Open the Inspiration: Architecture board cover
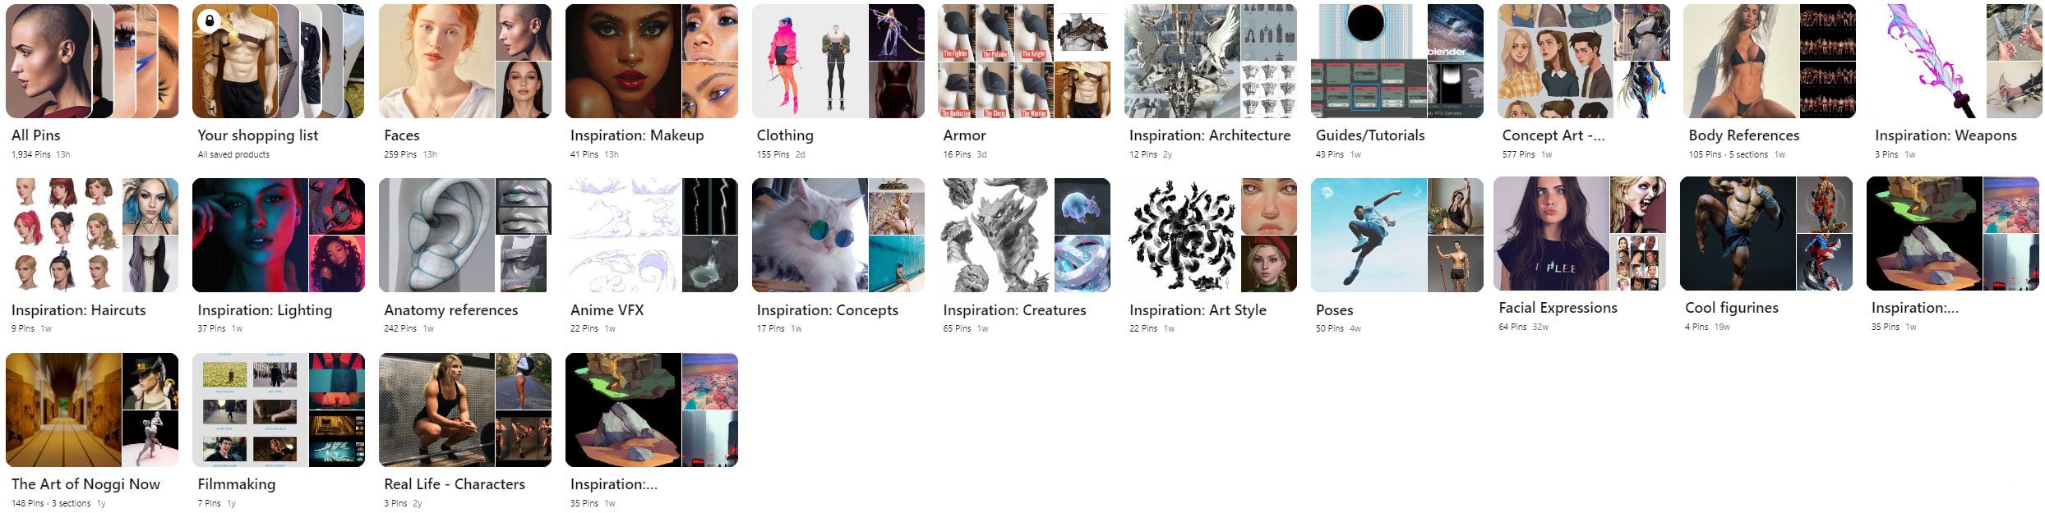 1211,61
